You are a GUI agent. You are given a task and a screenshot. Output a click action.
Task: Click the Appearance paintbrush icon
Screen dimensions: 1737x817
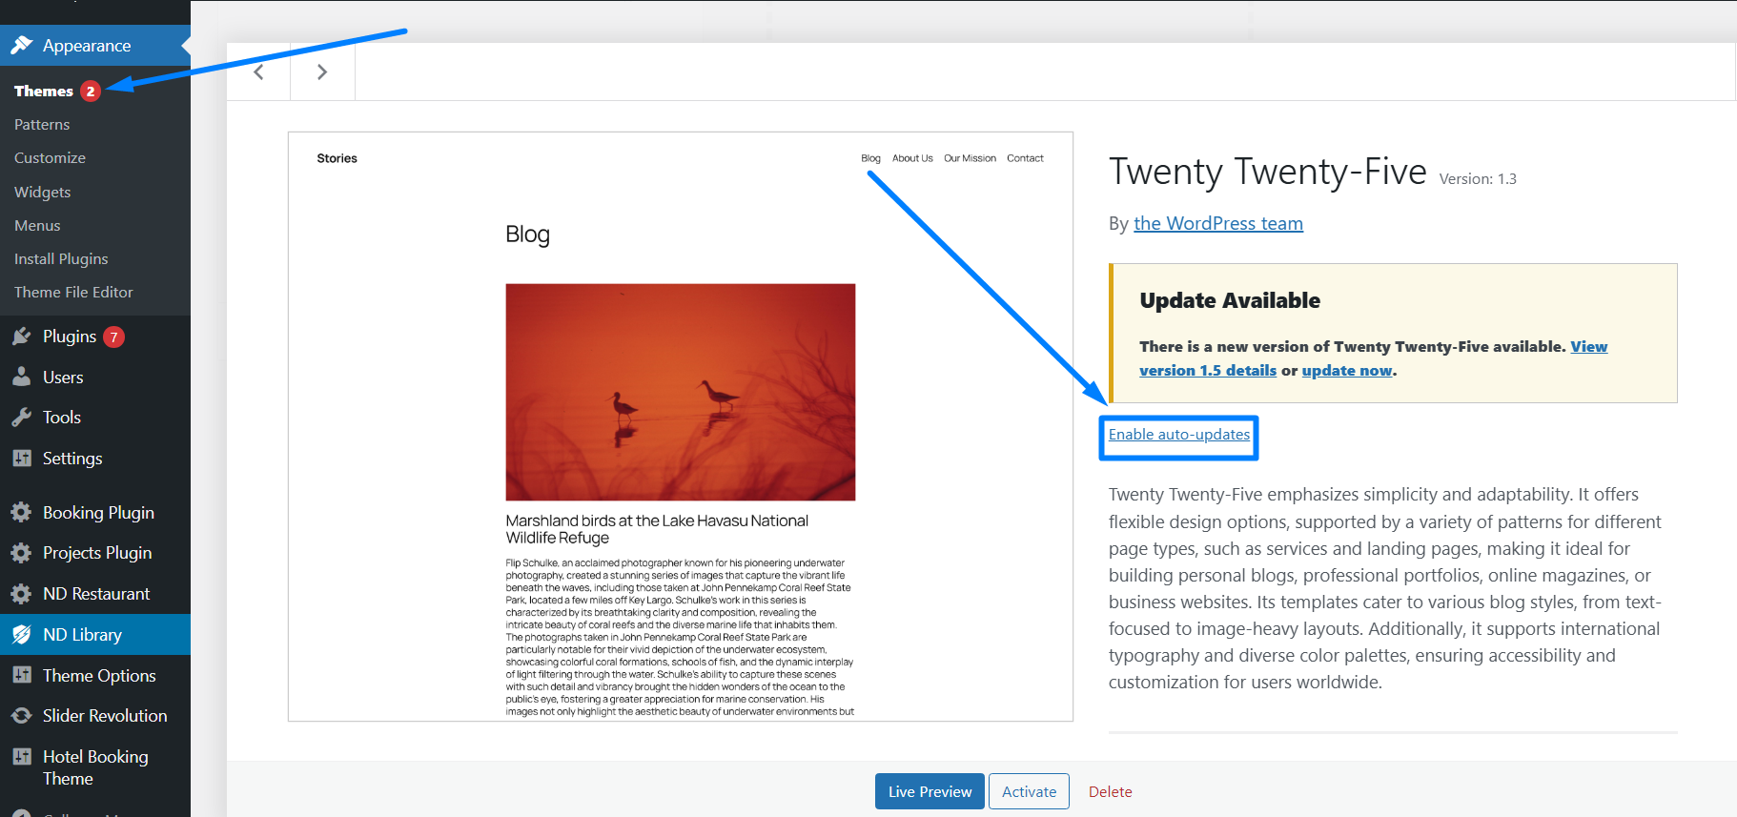[21, 45]
